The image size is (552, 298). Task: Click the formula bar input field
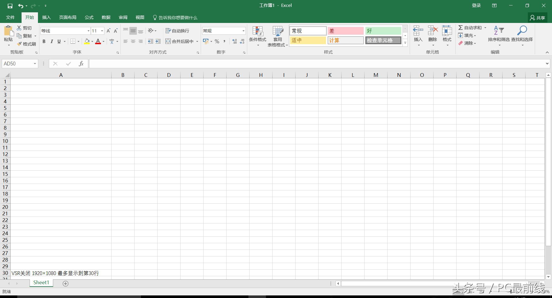(316, 64)
